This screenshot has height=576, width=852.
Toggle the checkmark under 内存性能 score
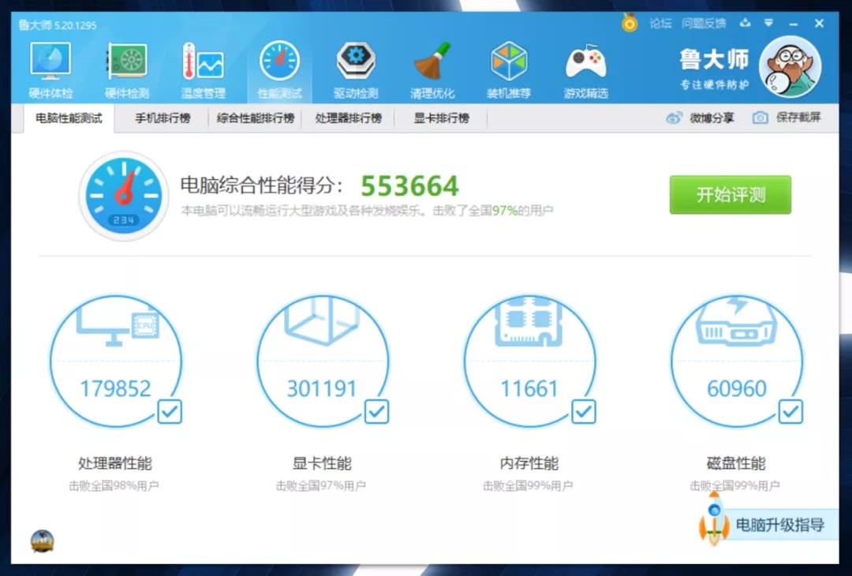(x=584, y=412)
